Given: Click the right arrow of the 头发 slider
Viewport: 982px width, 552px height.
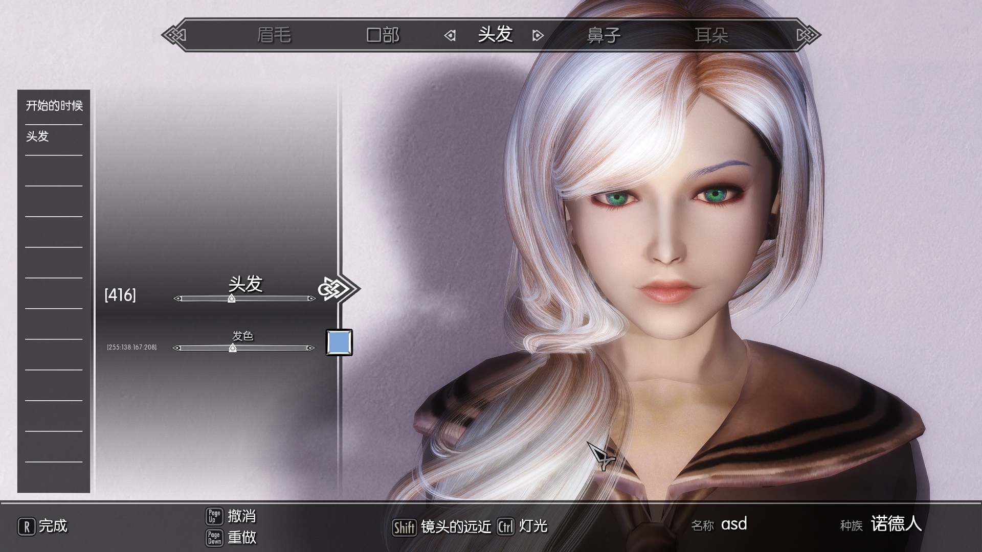Looking at the screenshot, I should [311, 298].
